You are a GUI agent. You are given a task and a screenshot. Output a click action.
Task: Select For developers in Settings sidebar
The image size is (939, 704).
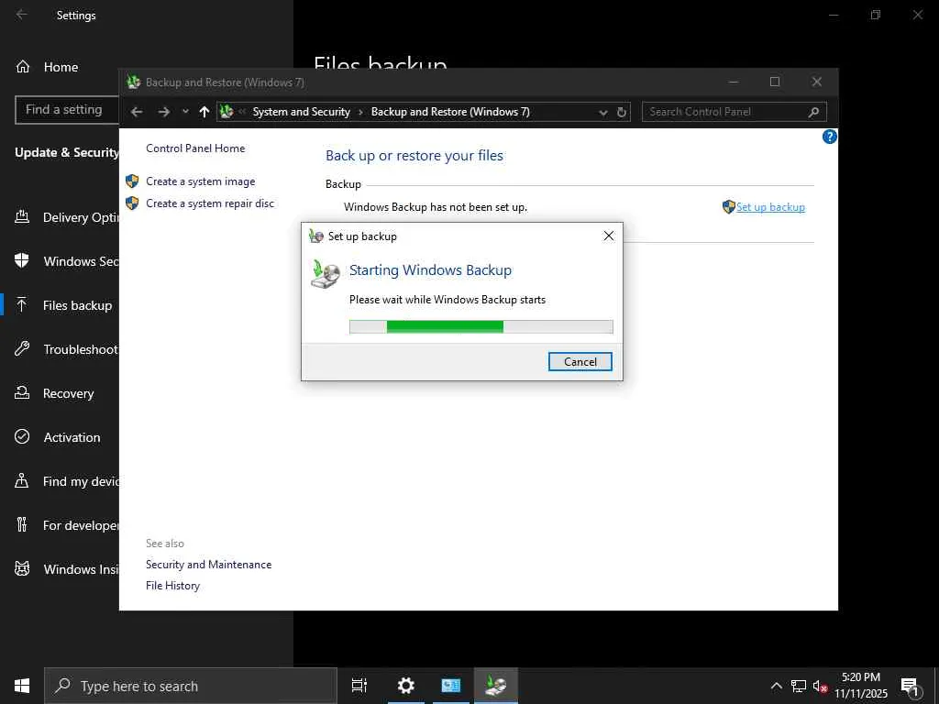(x=66, y=525)
